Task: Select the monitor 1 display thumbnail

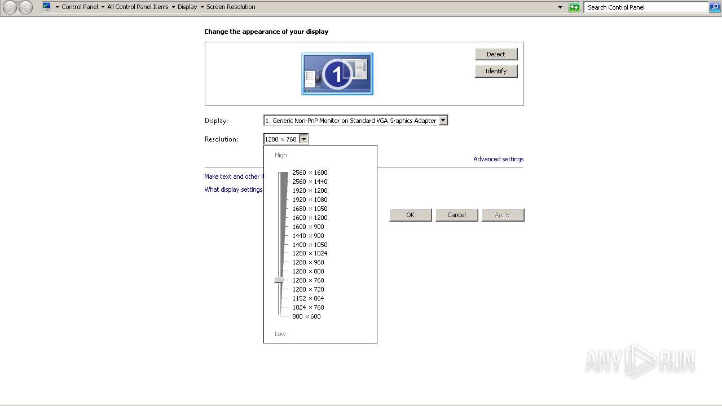Action: pyautogui.click(x=337, y=74)
